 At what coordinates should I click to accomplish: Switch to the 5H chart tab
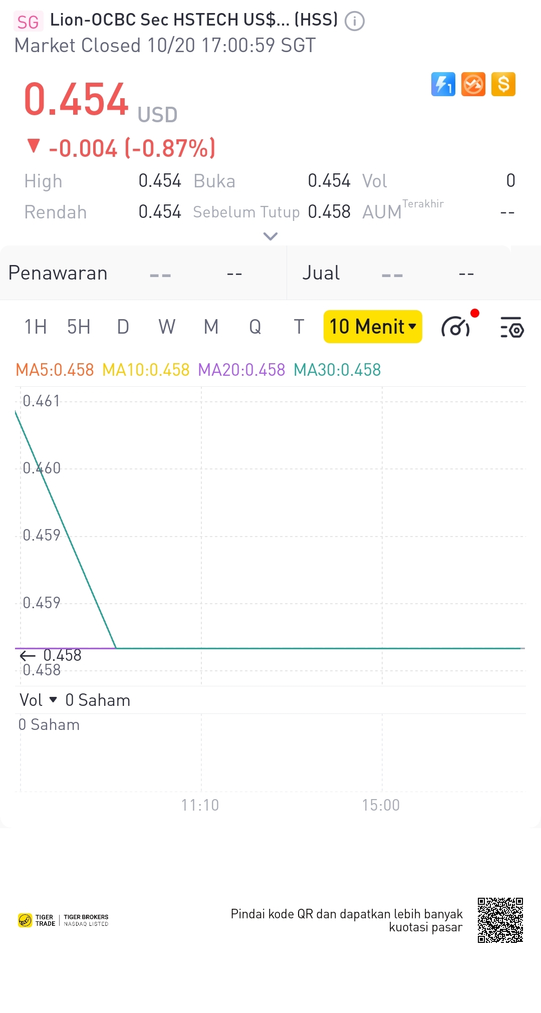79,327
